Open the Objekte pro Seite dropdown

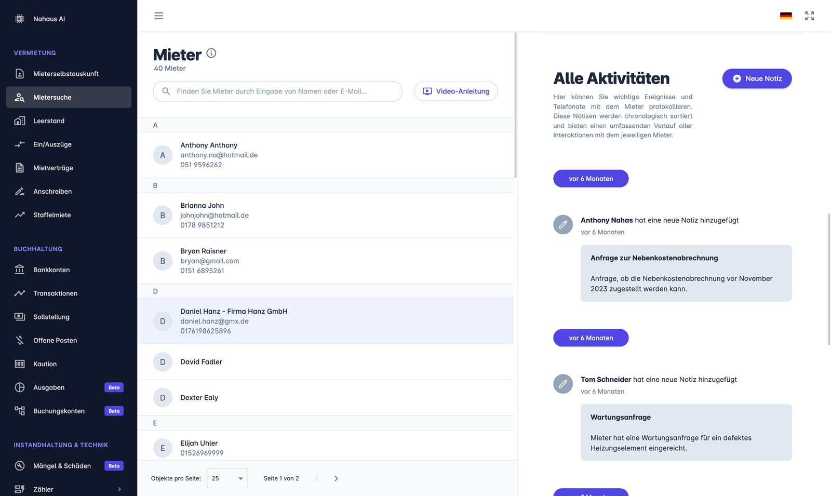pos(227,478)
